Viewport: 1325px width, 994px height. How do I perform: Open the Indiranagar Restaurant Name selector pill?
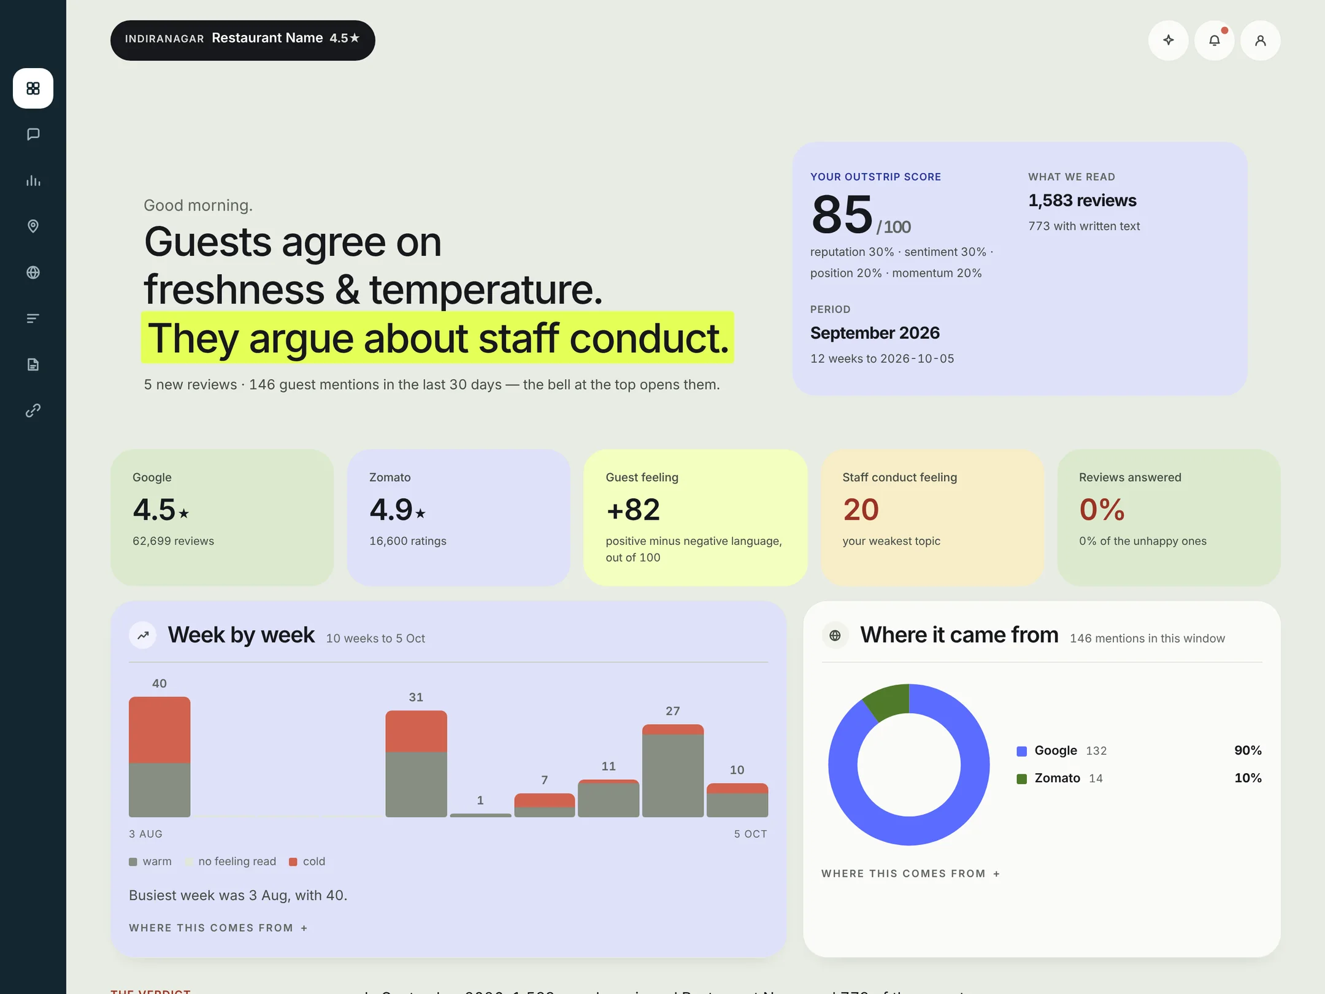[x=243, y=40]
